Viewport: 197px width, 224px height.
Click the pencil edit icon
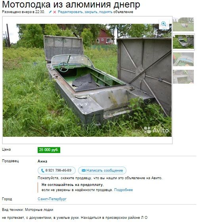pyautogui.click(x=50, y=12)
